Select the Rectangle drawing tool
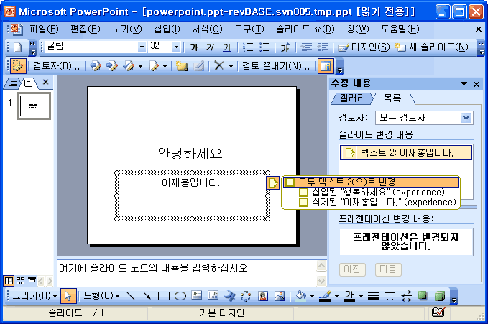Screen dimensions: 488x324 [164, 295]
